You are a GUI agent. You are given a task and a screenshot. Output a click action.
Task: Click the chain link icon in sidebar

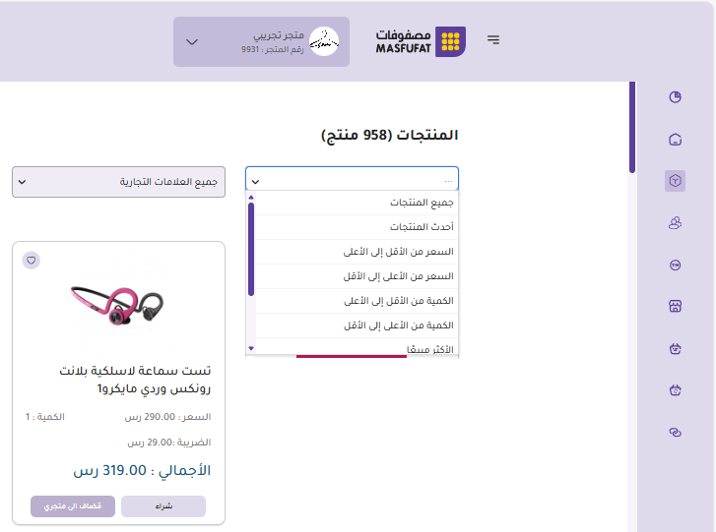click(x=675, y=432)
